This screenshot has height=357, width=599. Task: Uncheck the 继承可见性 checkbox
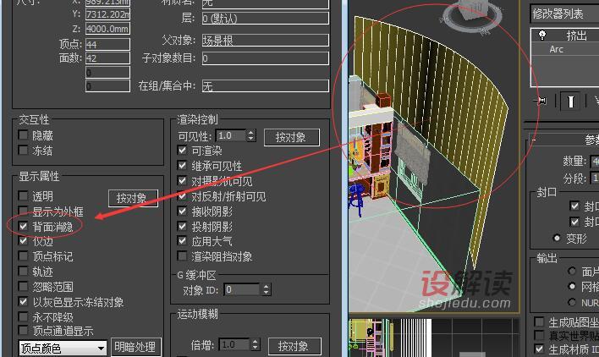182,166
